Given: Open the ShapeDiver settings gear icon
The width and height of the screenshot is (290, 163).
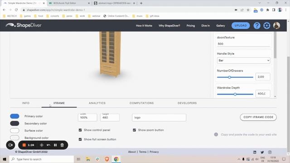Looking at the screenshot, I should [267, 25].
